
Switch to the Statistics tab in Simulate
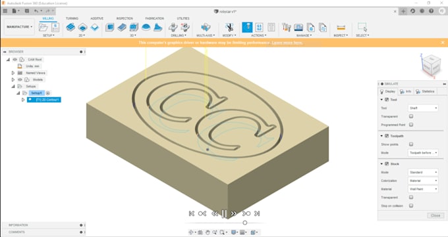point(425,91)
